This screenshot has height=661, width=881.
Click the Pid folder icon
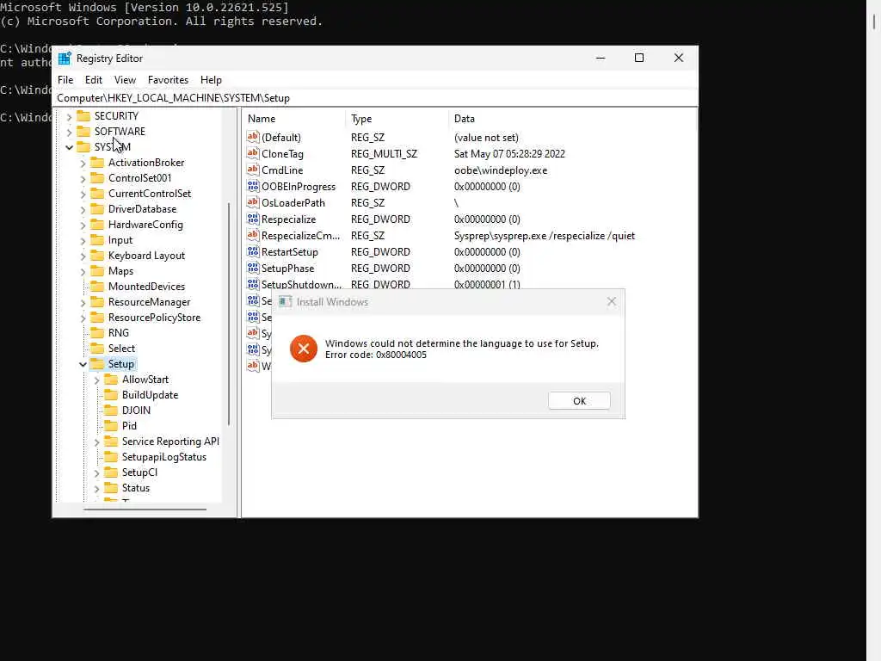pos(111,425)
